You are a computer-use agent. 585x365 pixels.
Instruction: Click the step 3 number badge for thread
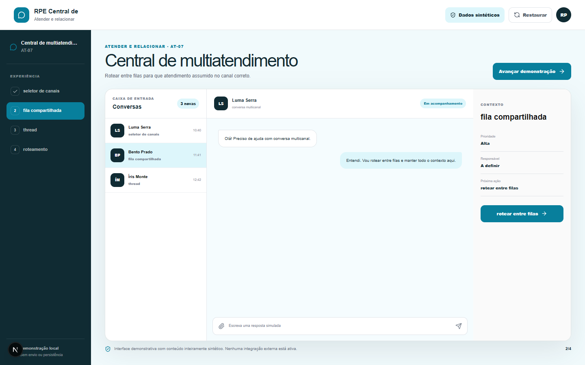pos(15,130)
